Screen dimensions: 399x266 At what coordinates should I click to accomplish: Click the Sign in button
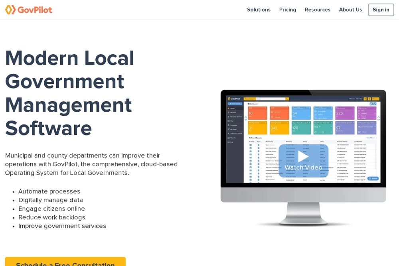[381, 10]
